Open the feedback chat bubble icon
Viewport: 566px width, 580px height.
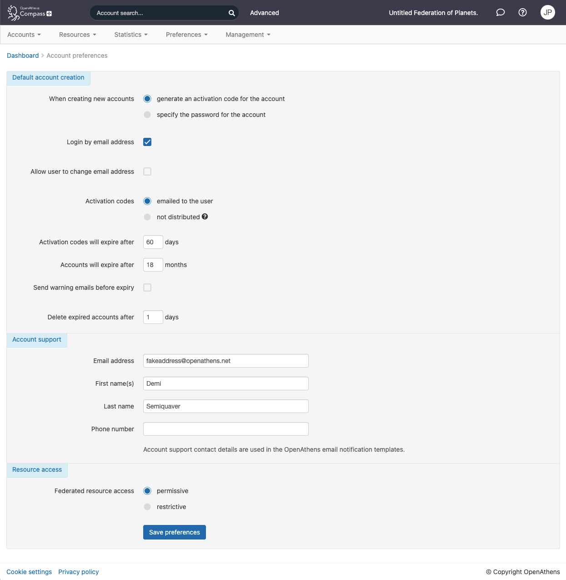[x=500, y=12]
